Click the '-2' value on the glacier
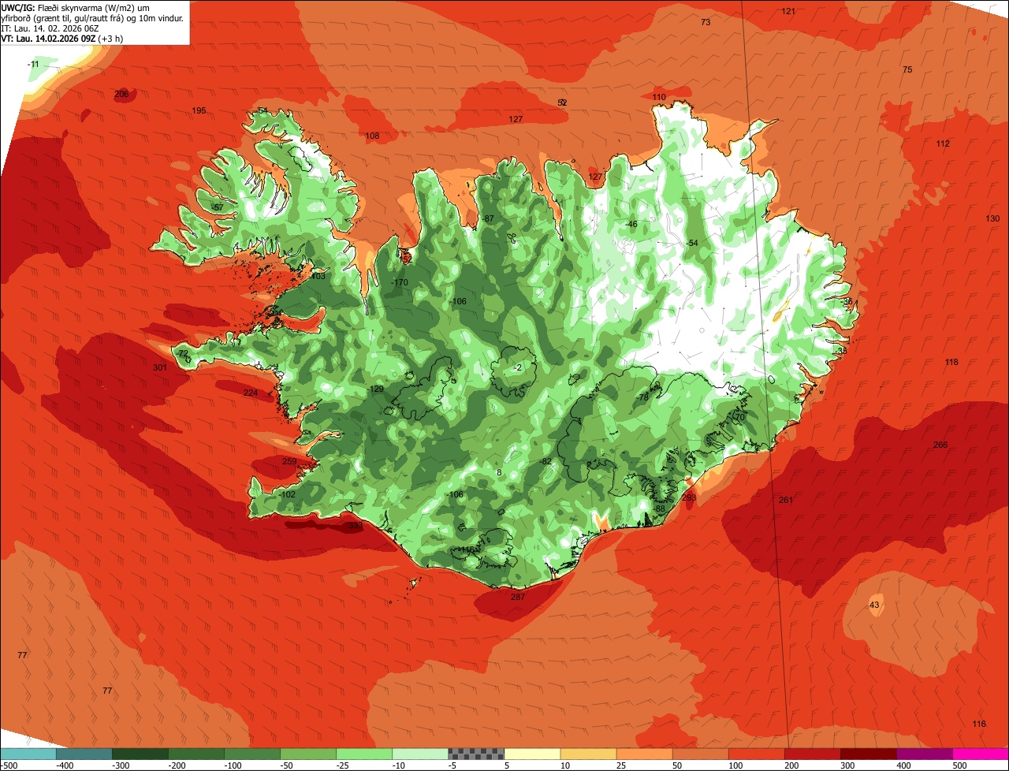This screenshot has height=771, width=1009. (x=517, y=367)
